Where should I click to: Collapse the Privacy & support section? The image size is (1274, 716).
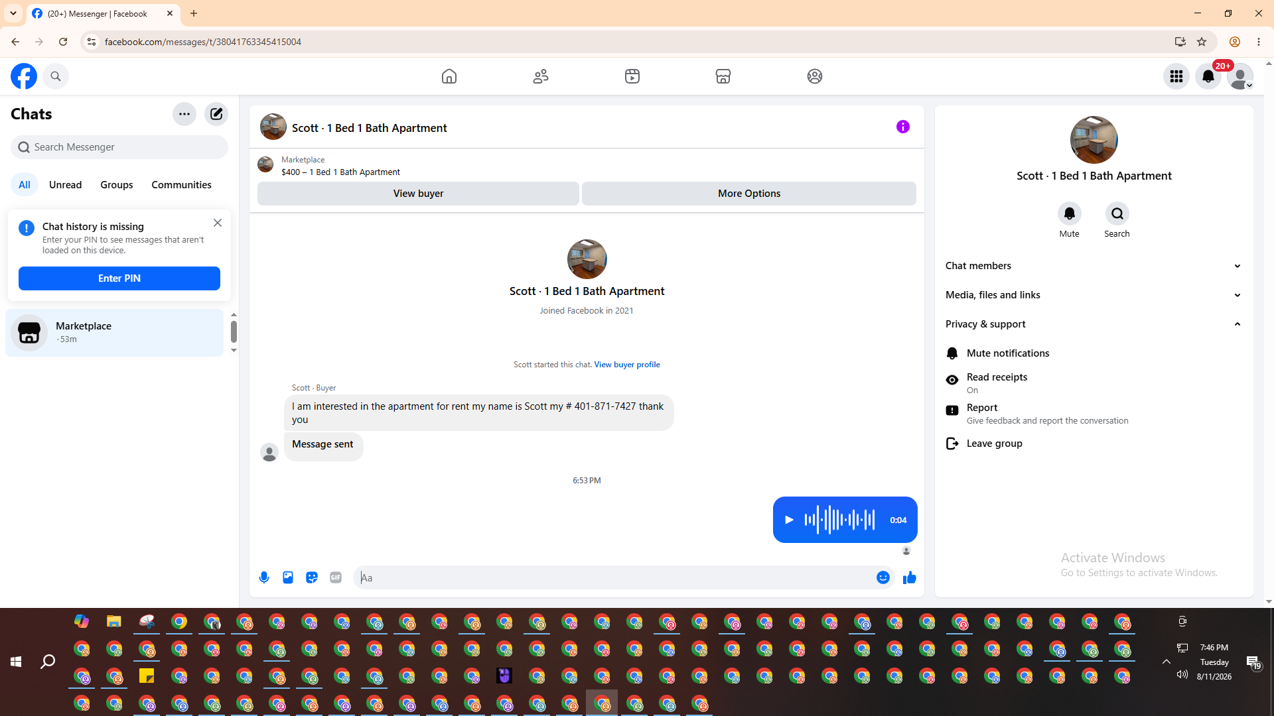[x=1094, y=324]
